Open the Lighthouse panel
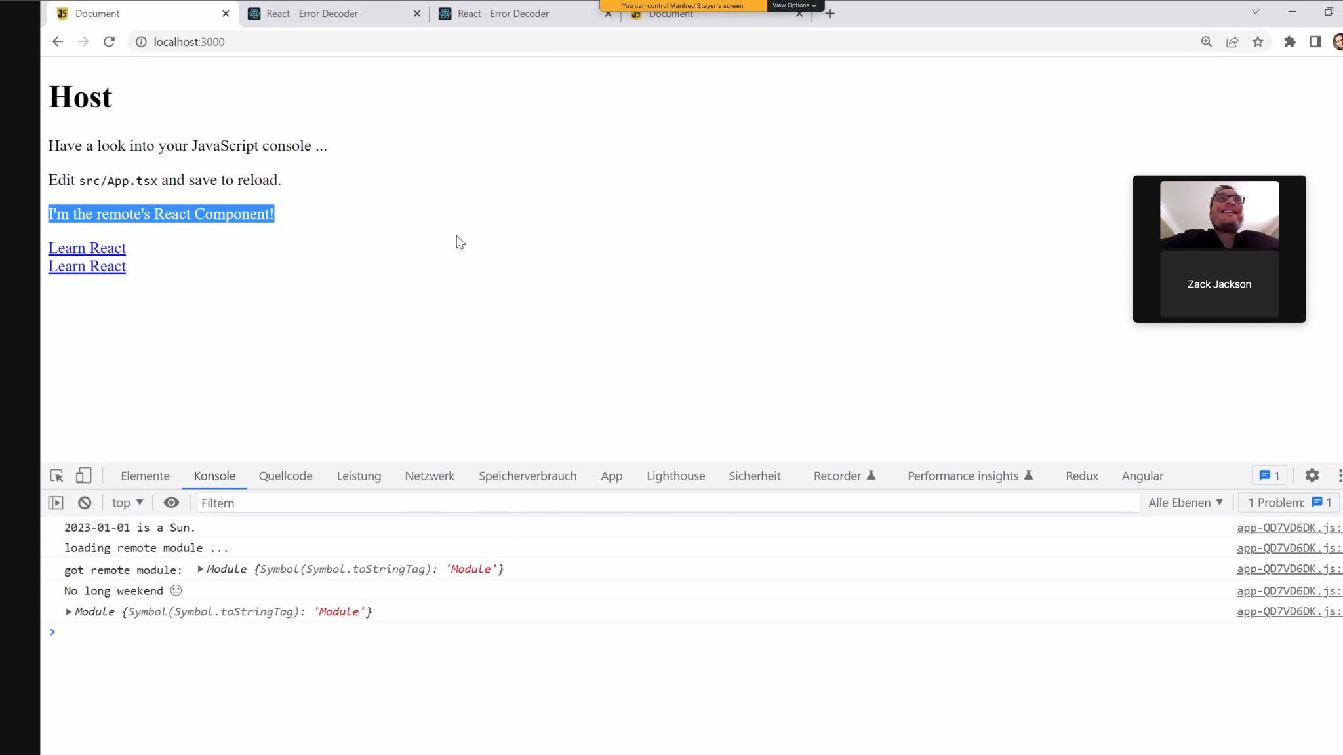Viewport: 1343px width, 755px height. coord(675,476)
